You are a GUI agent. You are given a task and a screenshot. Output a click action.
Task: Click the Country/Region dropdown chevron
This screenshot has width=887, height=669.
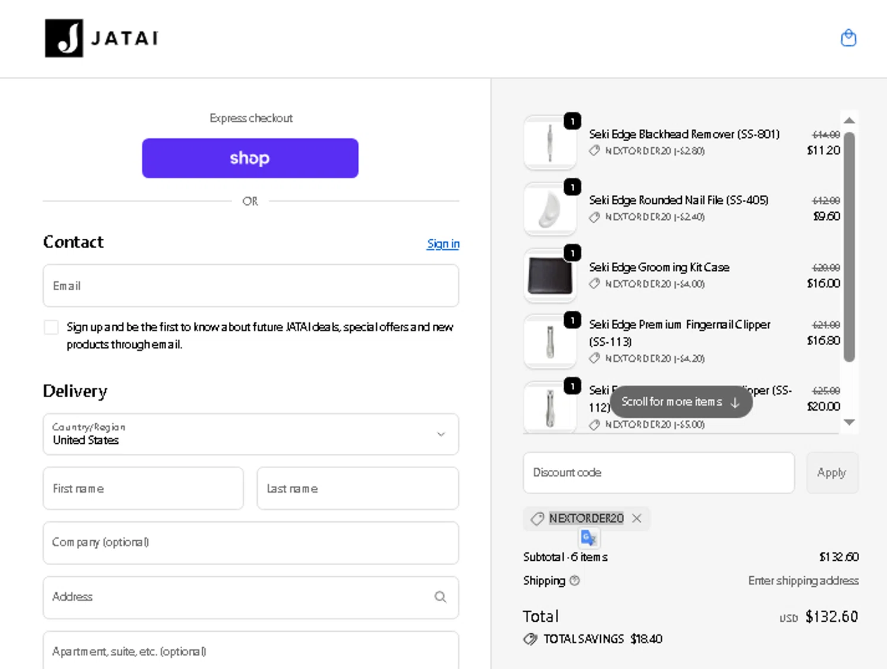click(x=441, y=434)
